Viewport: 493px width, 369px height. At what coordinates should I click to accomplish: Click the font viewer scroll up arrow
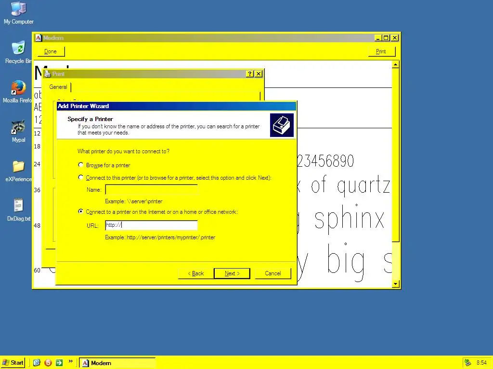(x=396, y=65)
